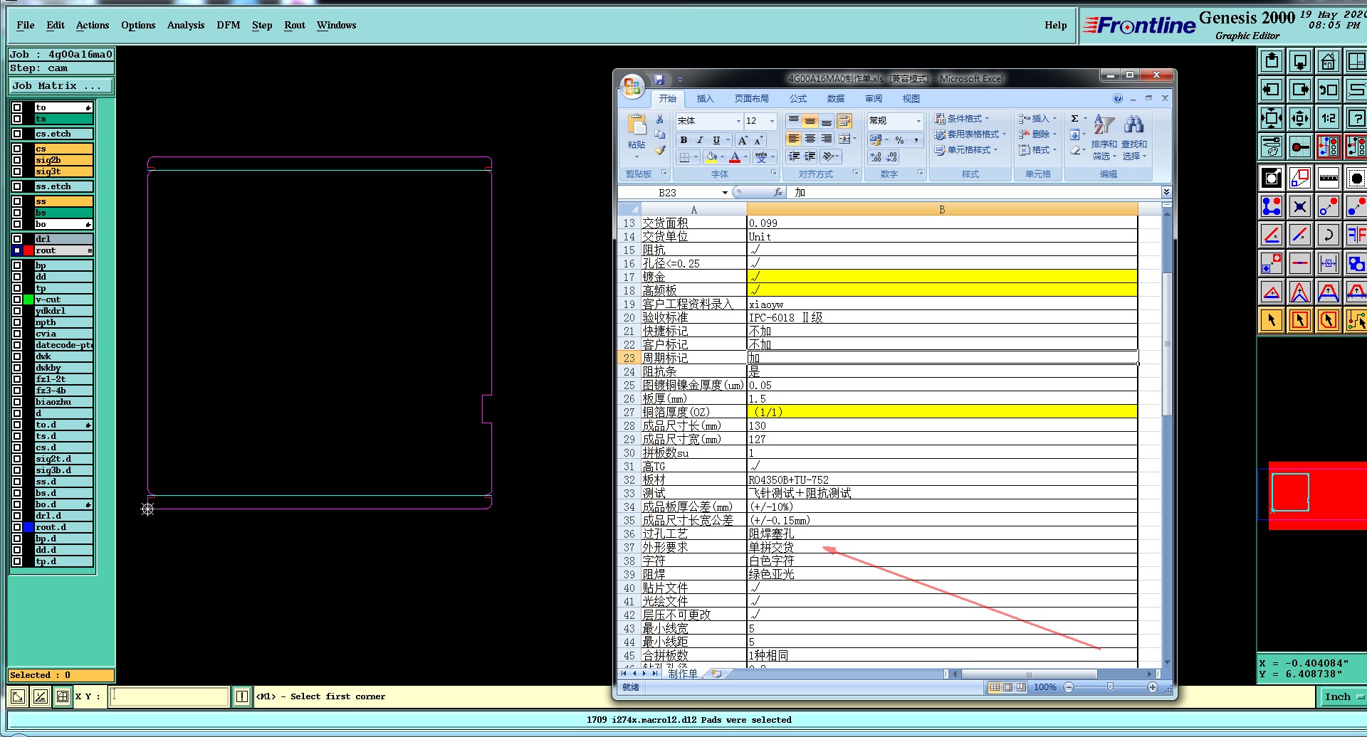Screen dimensions: 1367x737
Task: Toggle the checkbox for layer cs.etch
Action: pyautogui.click(x=17, y=134)
